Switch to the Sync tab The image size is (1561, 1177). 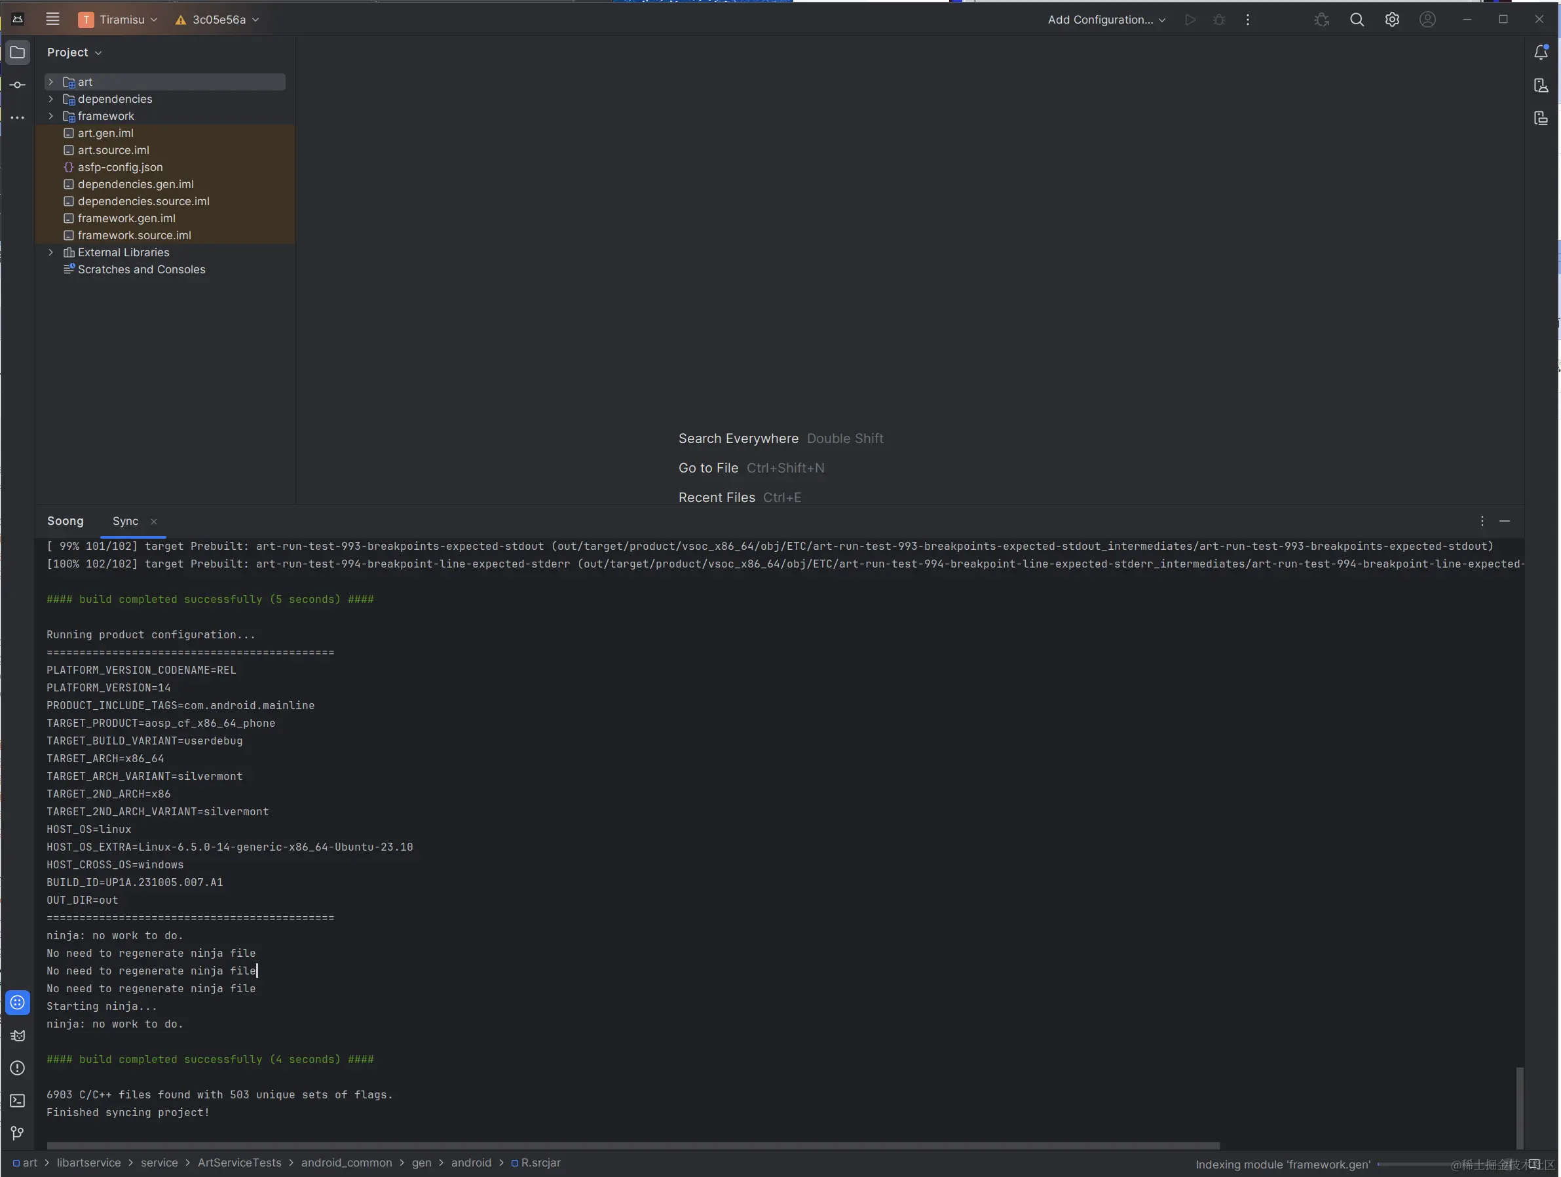pos(125,521)
